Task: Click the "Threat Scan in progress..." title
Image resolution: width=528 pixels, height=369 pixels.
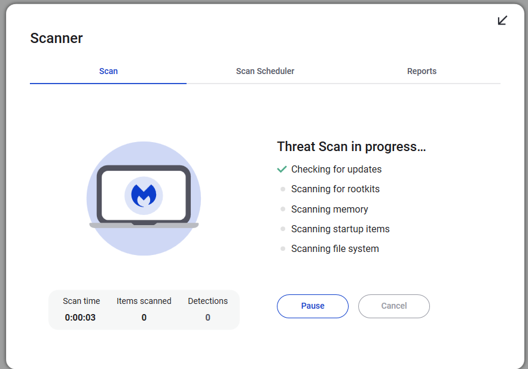Action: [351, 147]
